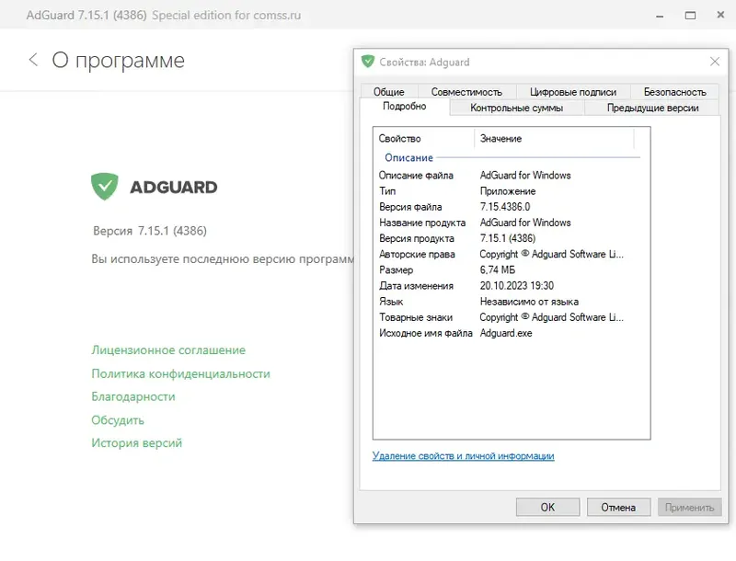Click the value 7.15.4386.0

[x=504, y=207]
